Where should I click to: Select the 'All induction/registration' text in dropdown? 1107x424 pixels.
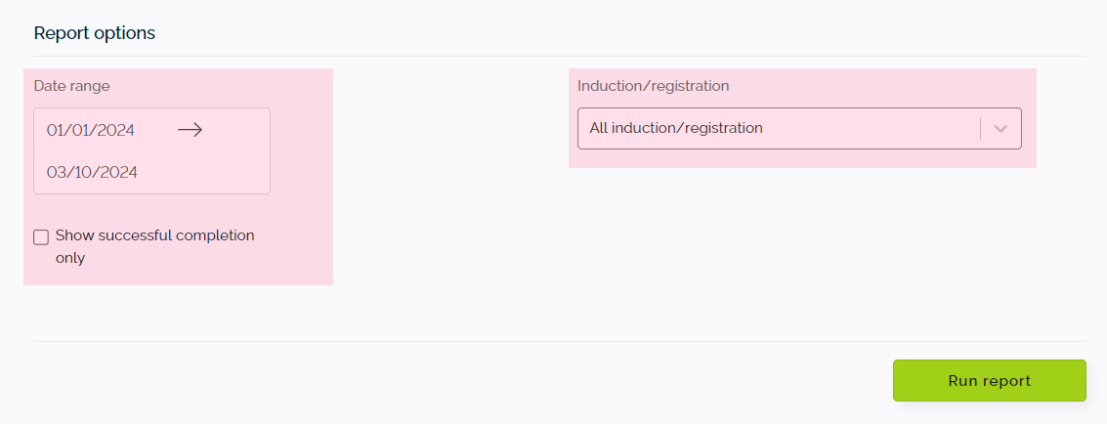coord(676,128)
